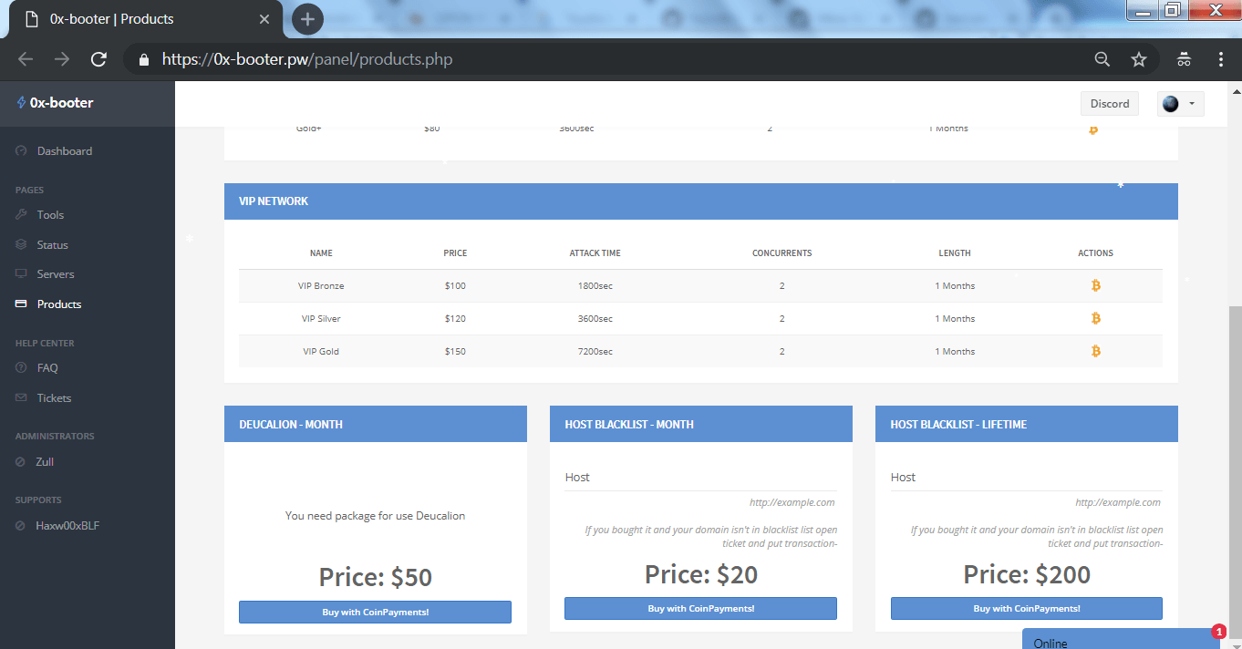Click the Zull administrator link
Image resolution: width=1242 pixels, height=649 pixels.
coord(45,462)
